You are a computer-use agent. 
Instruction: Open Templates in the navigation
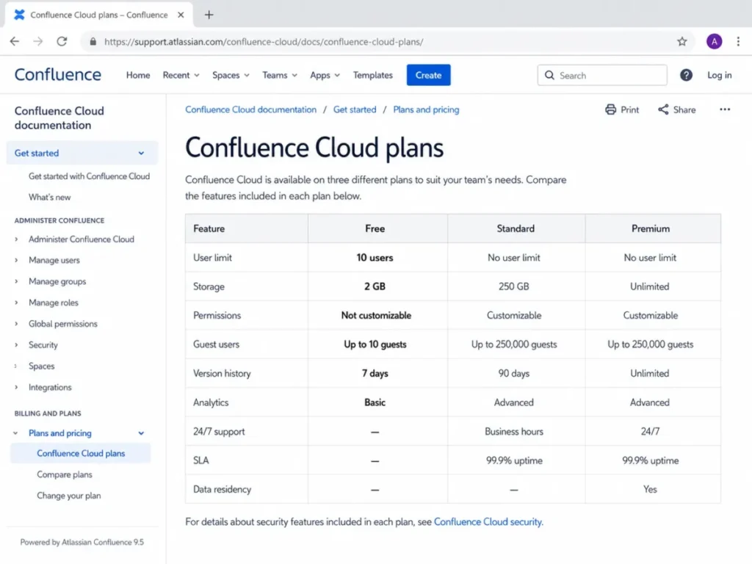372,76
